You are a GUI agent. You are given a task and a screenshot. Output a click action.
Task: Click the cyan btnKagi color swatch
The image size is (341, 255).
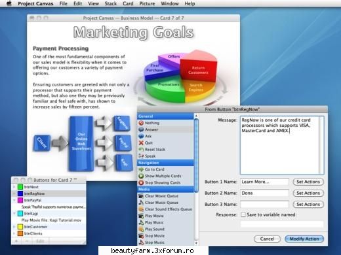pyautogui.click(x=20, y=213)
